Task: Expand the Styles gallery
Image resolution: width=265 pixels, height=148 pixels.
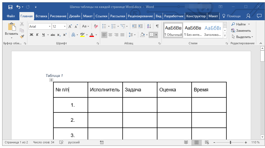Action: [225, 36]
